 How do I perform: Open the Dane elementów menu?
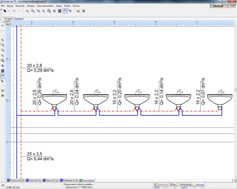coord(45,6)
